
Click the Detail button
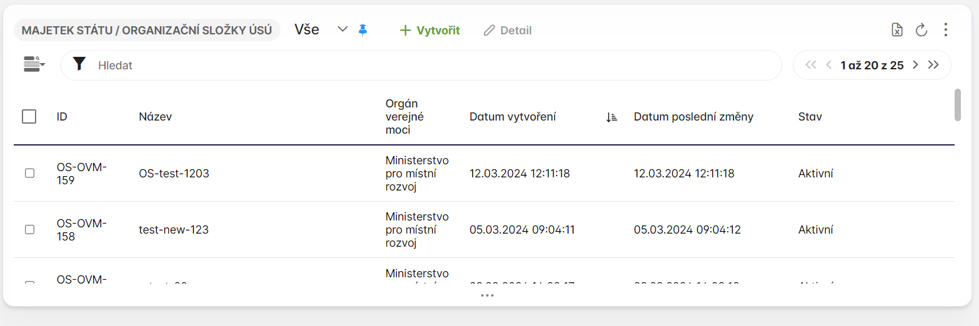[x=508, y=31]
